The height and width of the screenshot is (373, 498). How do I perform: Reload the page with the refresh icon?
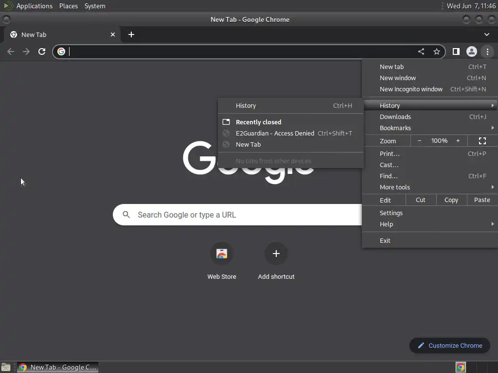coord(42,51)
